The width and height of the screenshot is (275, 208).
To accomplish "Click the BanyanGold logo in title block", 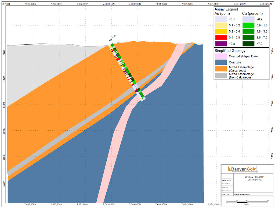I will coord(242,169).
